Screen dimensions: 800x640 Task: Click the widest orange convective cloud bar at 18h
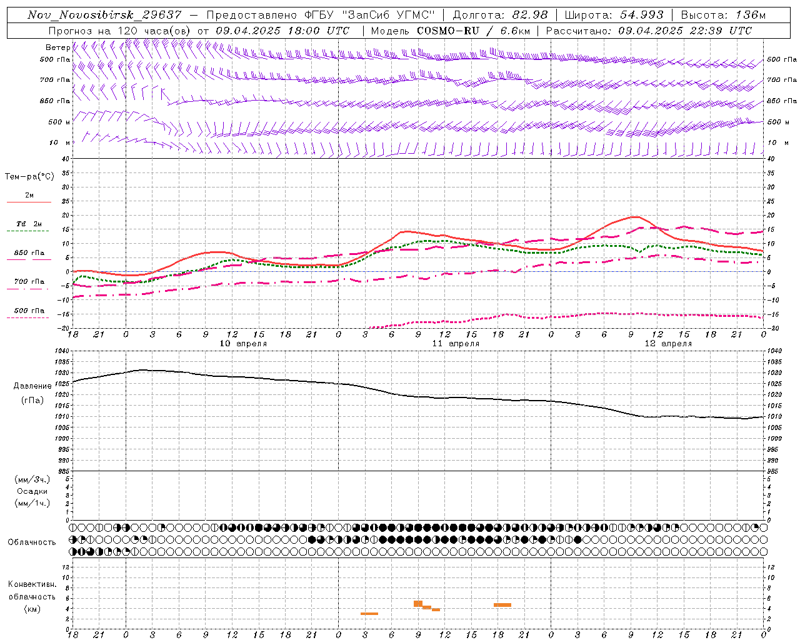(502, 605)
